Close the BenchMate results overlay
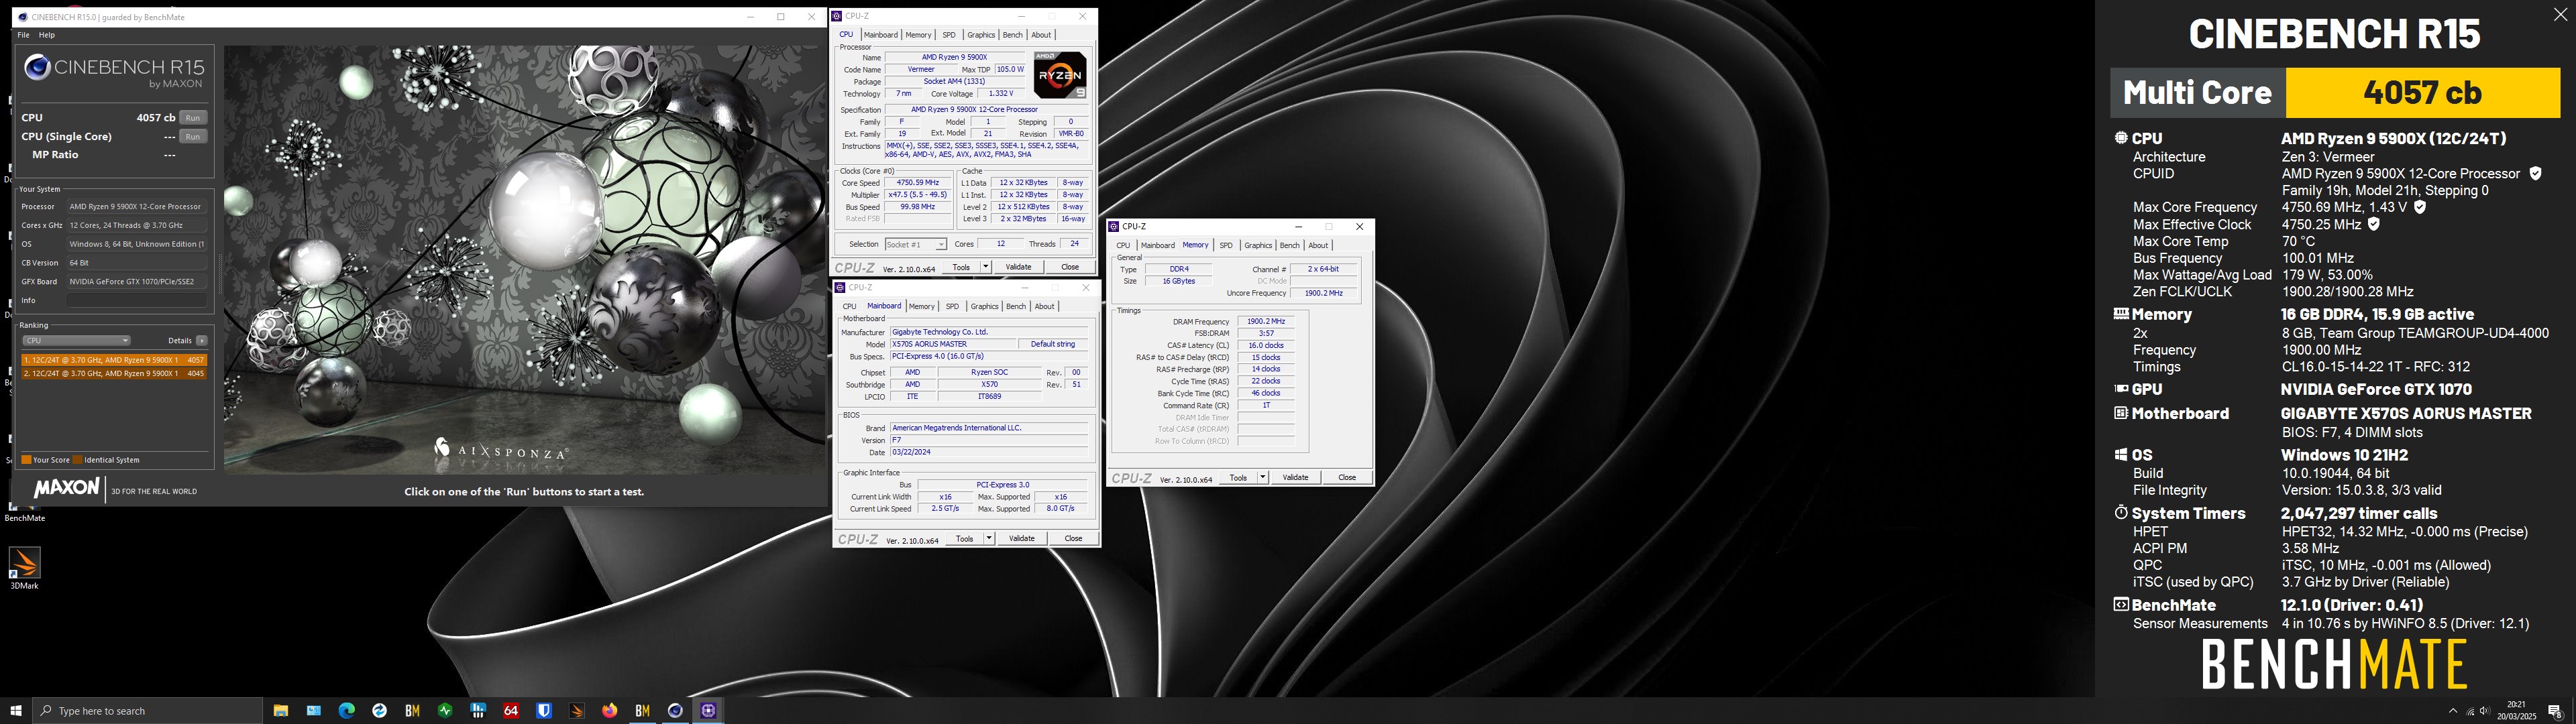 click(x=2560, y=15)
